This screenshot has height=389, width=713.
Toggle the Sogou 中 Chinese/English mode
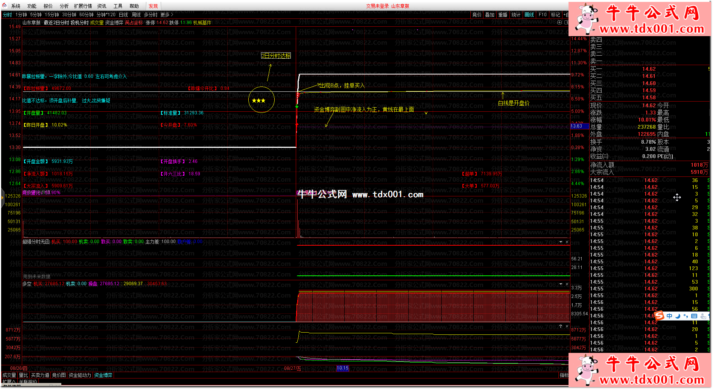[669, 316]
